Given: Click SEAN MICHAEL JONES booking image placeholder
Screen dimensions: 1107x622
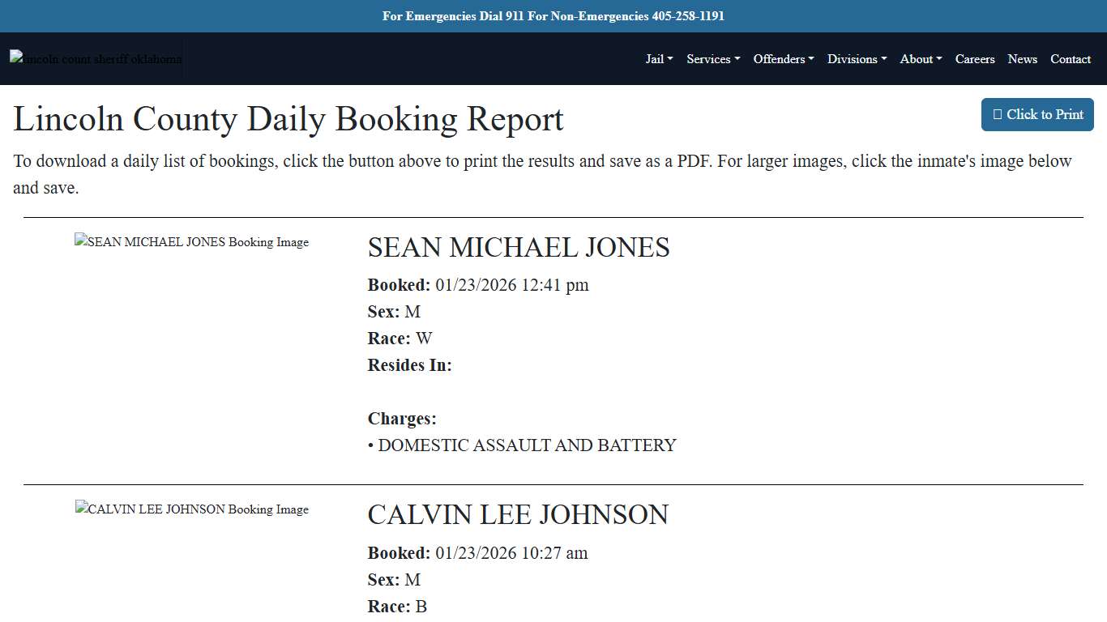Looking at the screenshot, I should [191, 241].
